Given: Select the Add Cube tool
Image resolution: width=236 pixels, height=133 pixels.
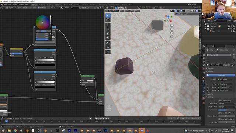Looking at the screenshot, I should pyautogui.click(x=108, y=52).
